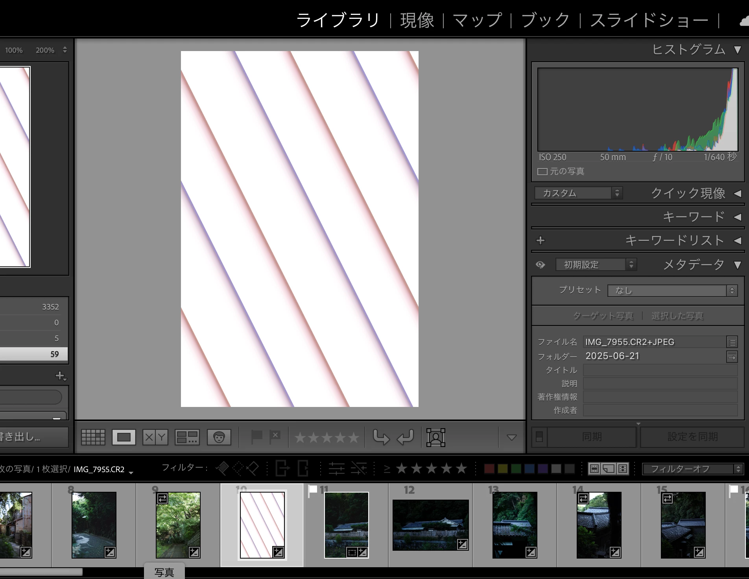Click the metadata list icon beside file name
The image size is (749, 579).
[732, 342]
